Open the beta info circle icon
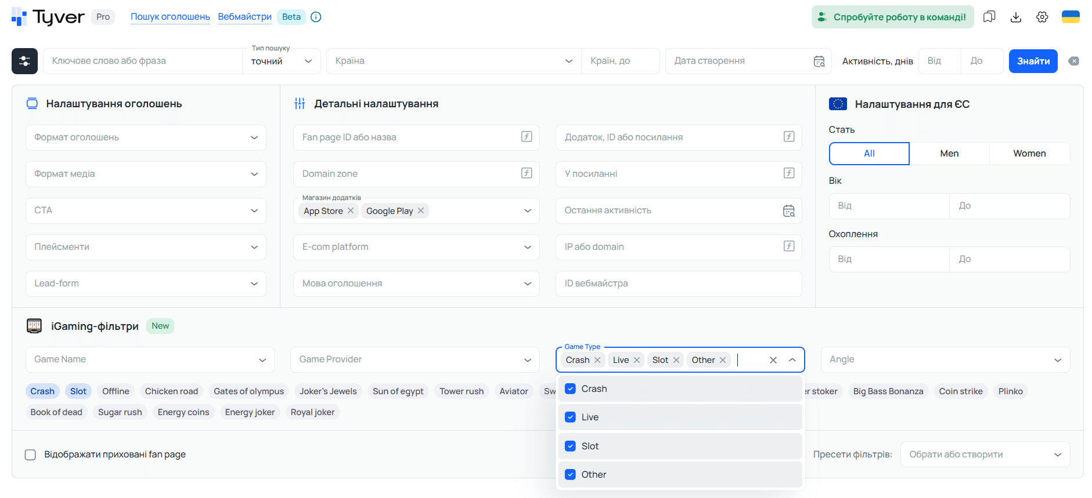 tap(316, 17)
